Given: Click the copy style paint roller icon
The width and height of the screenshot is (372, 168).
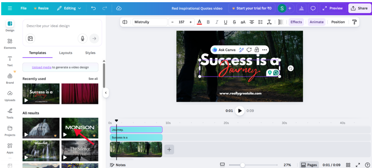Looking at the screenshot, I should pos(355,22).
